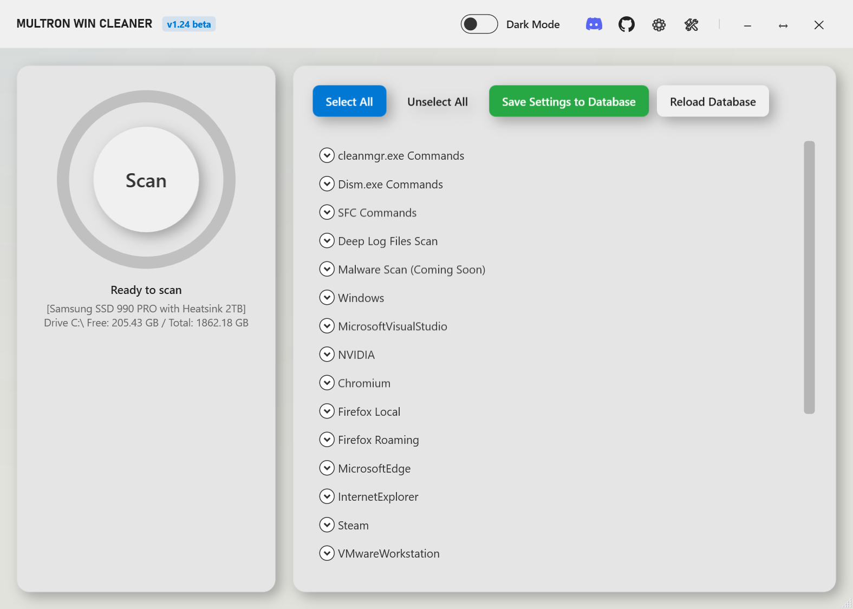Open settings gear icon
Screen dimensions: 853x609
point(659,24)
